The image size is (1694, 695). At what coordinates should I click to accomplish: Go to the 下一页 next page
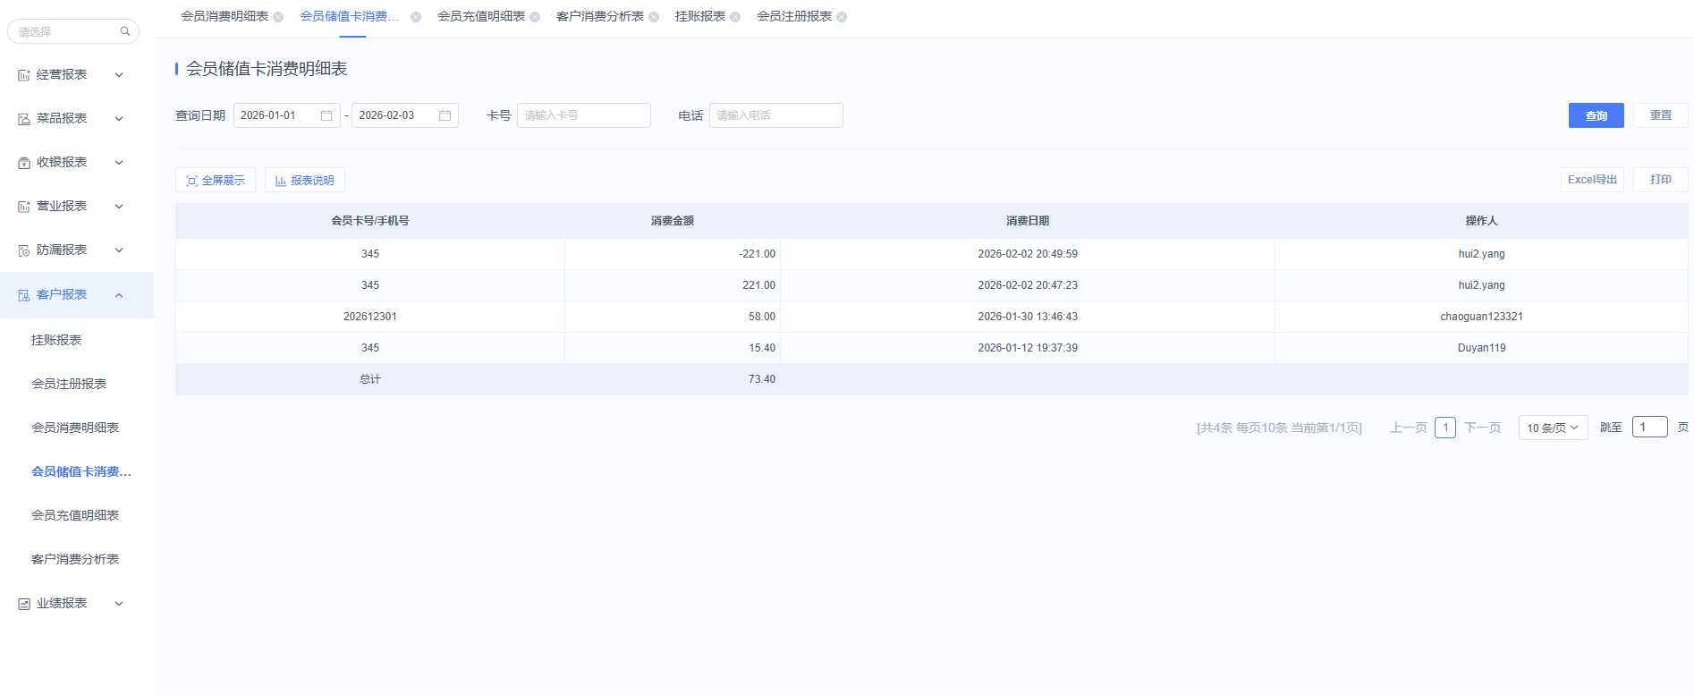click(x=1483, y=428)
